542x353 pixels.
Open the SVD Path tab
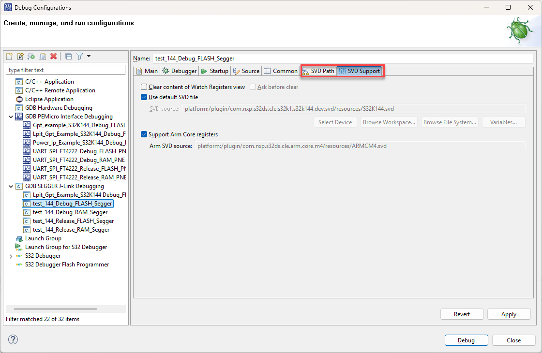coord(318,71)
